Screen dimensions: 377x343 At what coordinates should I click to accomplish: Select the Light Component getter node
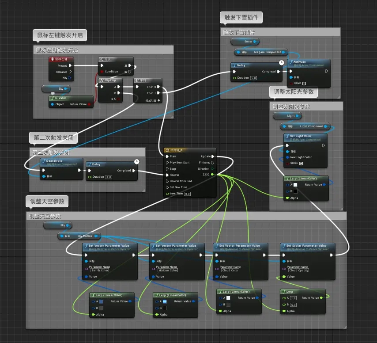(x=305, y=126)
